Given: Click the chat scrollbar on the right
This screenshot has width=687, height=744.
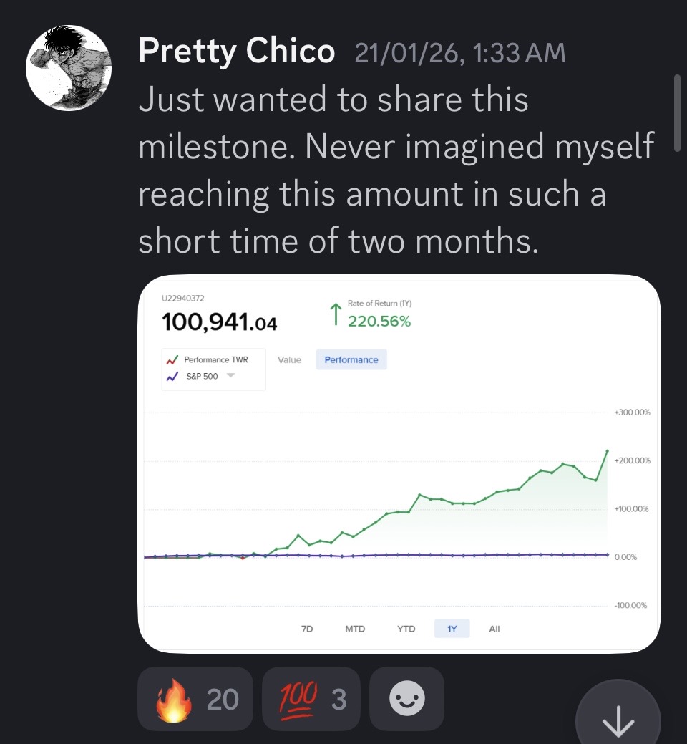Looking at the screenshot, I should (677, 113).
